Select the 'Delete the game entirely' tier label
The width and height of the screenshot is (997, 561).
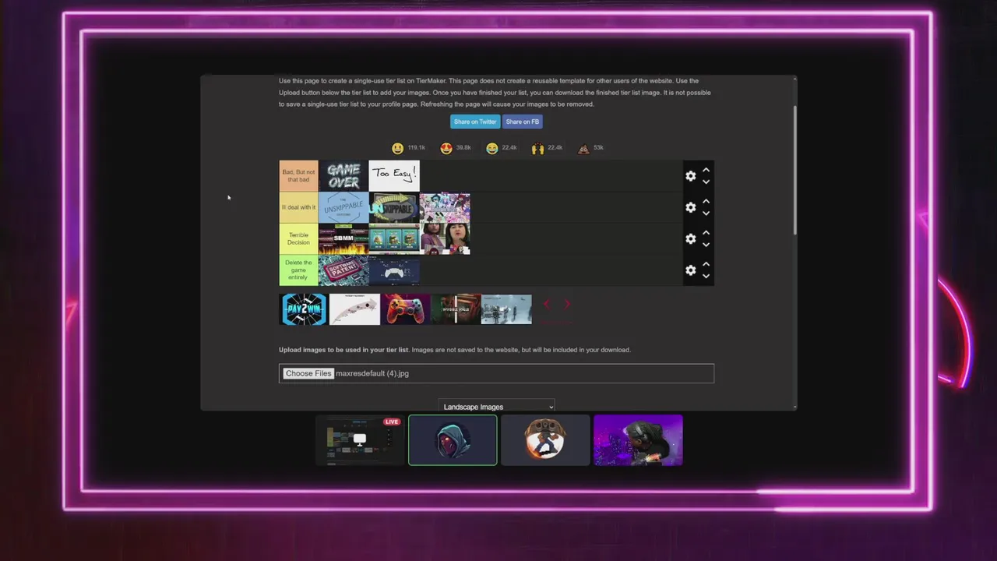[298, 270]
